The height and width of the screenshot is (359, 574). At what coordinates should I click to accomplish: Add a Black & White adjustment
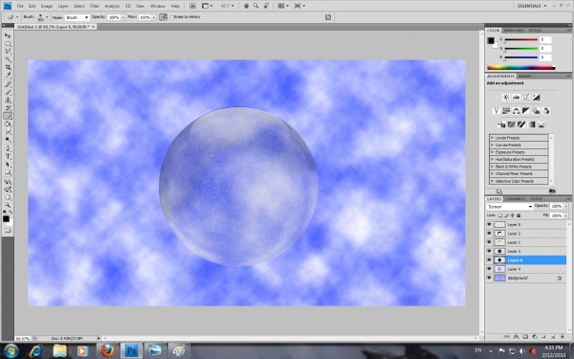point(526,111)
